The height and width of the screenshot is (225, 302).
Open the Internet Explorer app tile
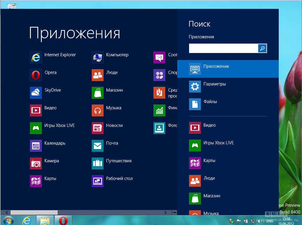[36, 57]
